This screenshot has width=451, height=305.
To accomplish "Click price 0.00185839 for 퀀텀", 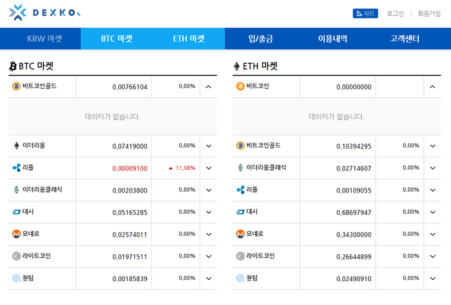I will 130,279.
